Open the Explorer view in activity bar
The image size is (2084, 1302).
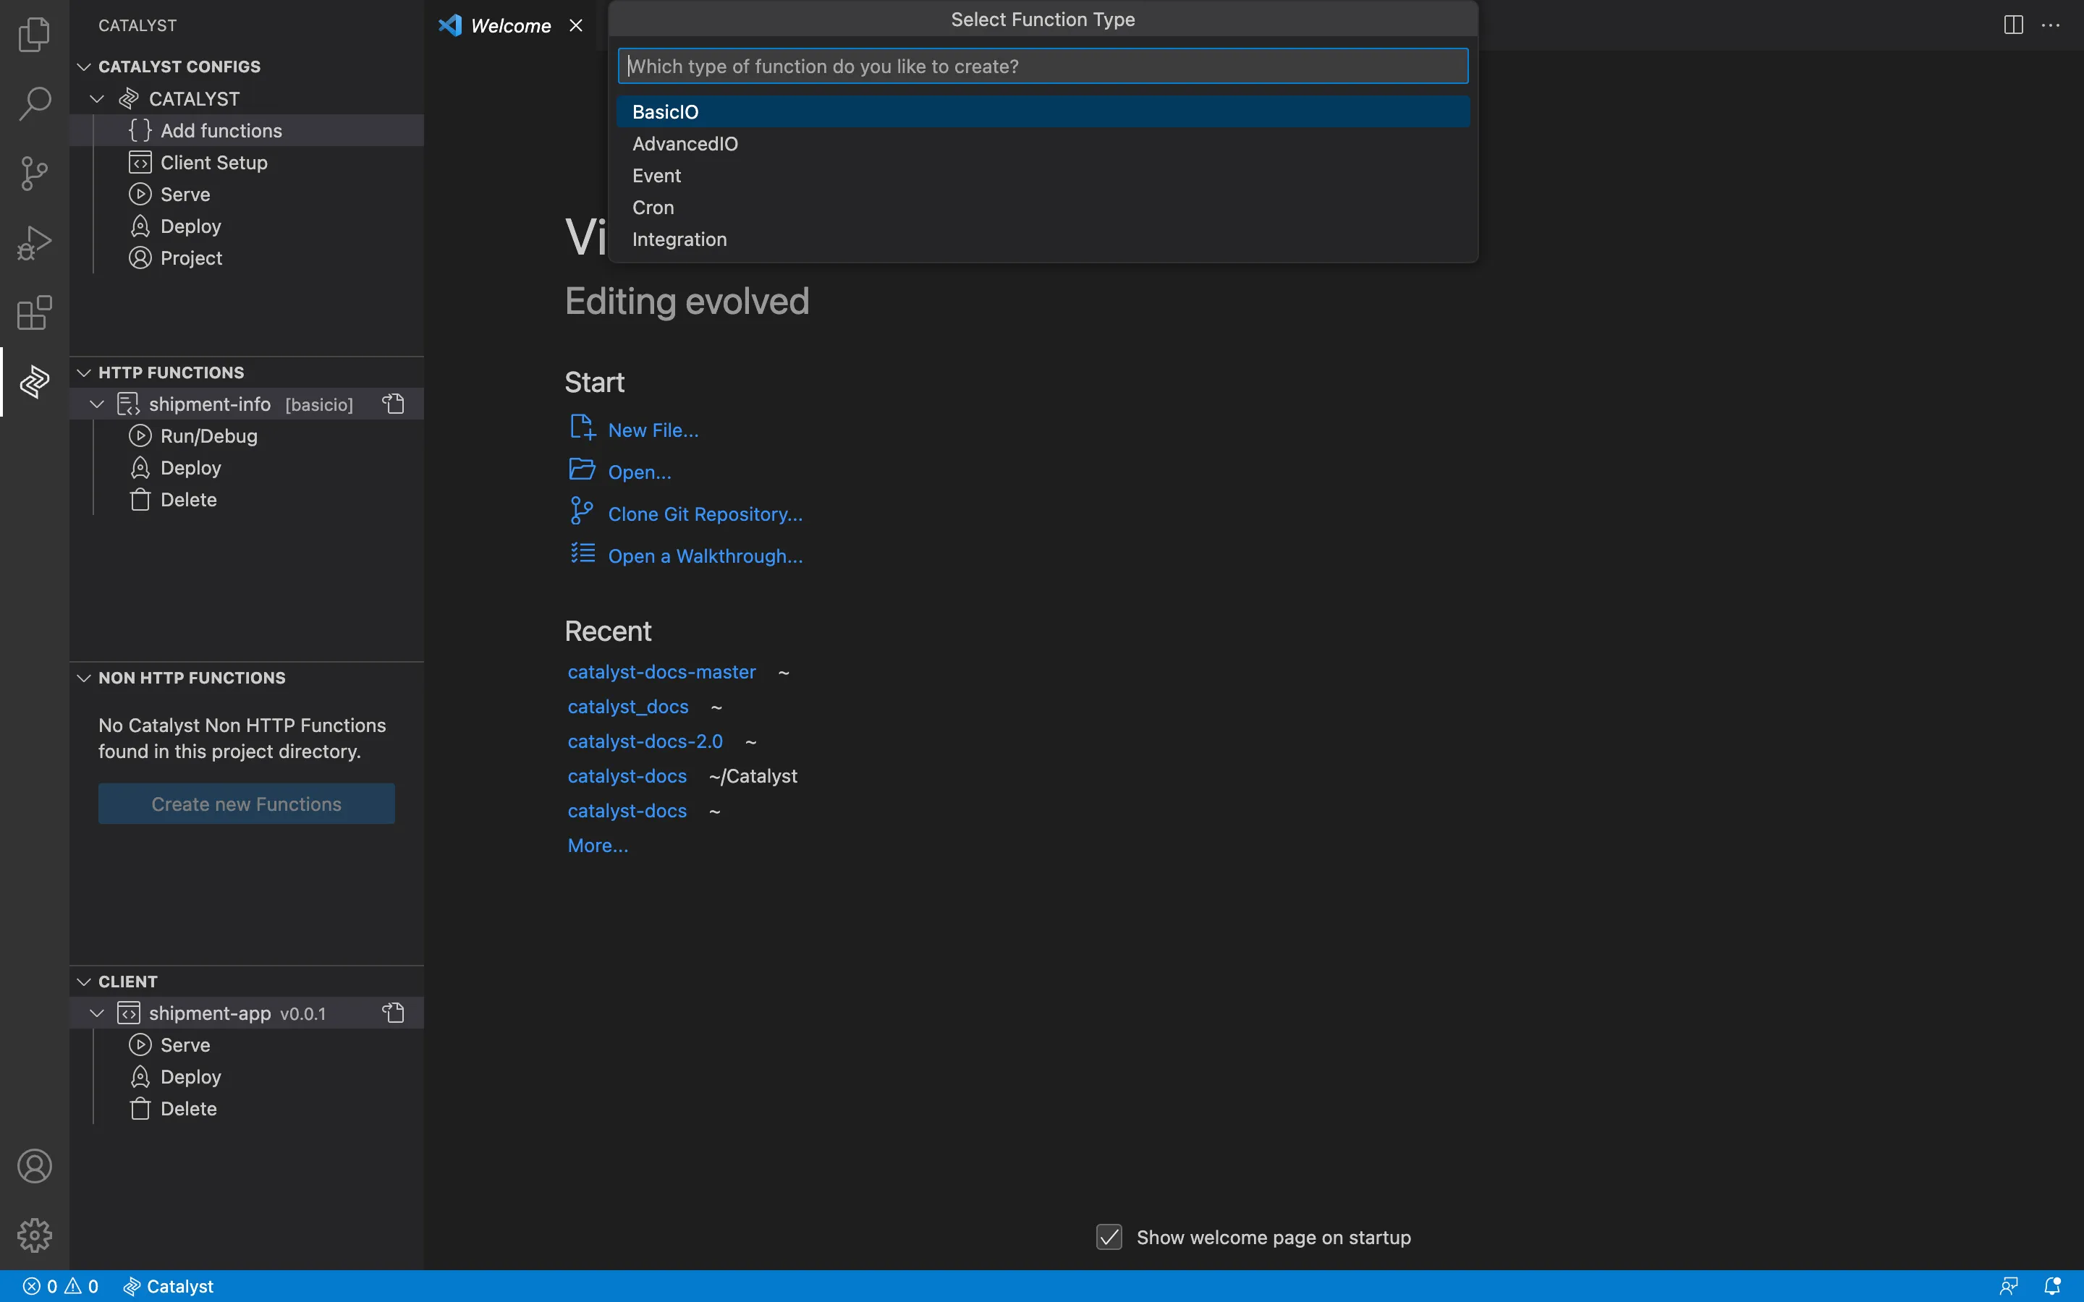(35, 35)
